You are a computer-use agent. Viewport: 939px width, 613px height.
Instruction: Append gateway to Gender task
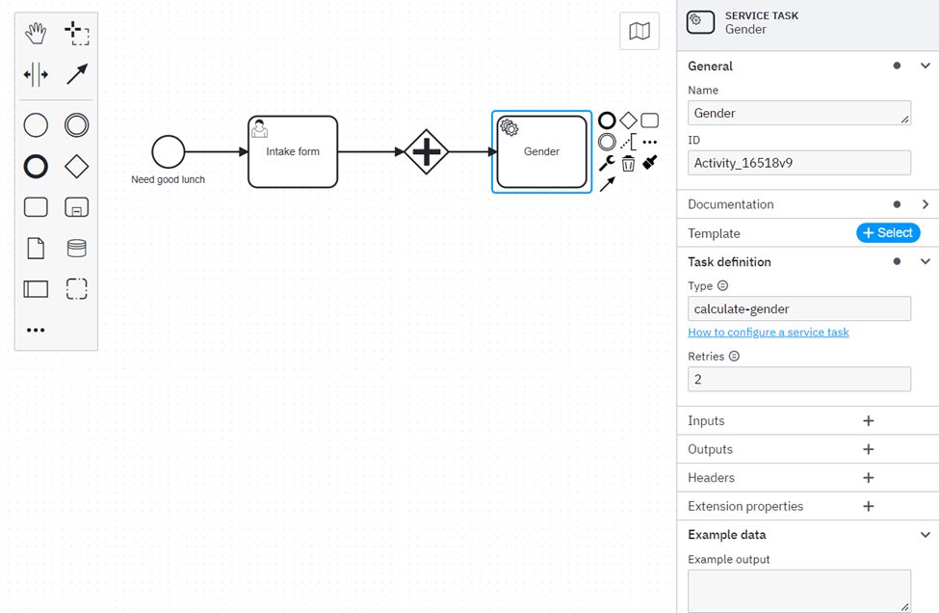coord(628,120)
